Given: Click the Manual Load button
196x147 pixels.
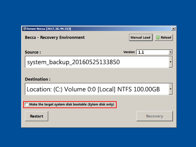Looking at the screenshot, I should point(141,37).
